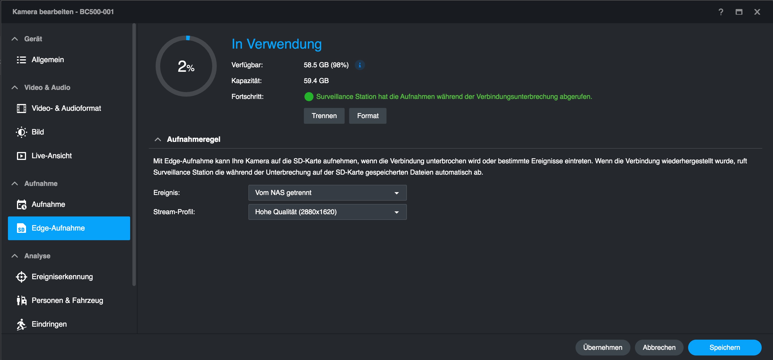Image resolution: width=773 pixels, height=360 pixels.
Task: Open the Stream-Profil quality dropdown
Action: [x=327, y=212]
